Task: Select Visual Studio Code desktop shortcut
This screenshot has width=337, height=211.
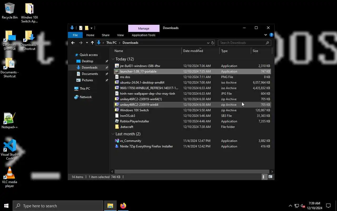Action: (x=10, y=150)
